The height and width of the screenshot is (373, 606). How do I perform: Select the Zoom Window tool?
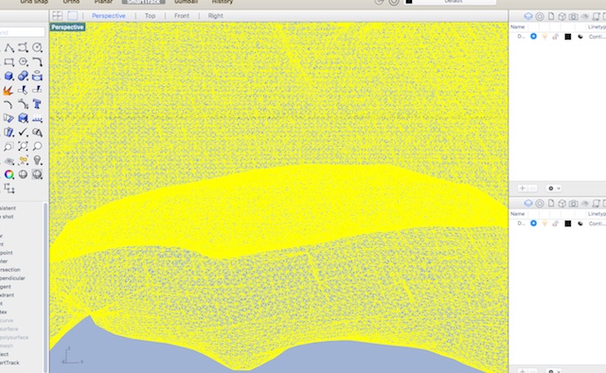[x=9, y=147]
